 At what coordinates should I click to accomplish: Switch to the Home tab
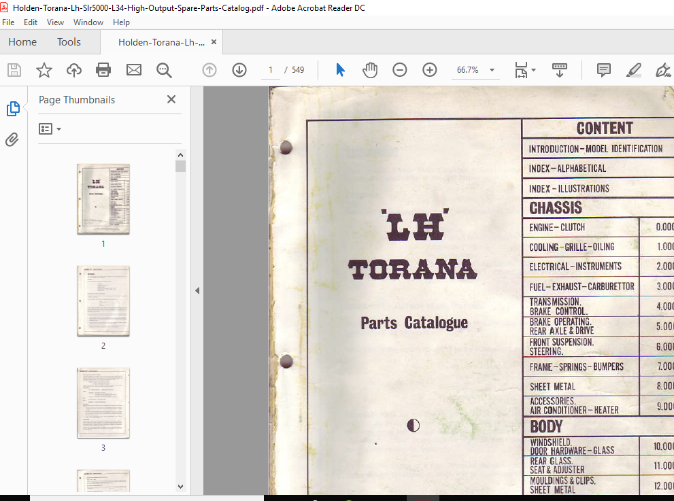22,41
